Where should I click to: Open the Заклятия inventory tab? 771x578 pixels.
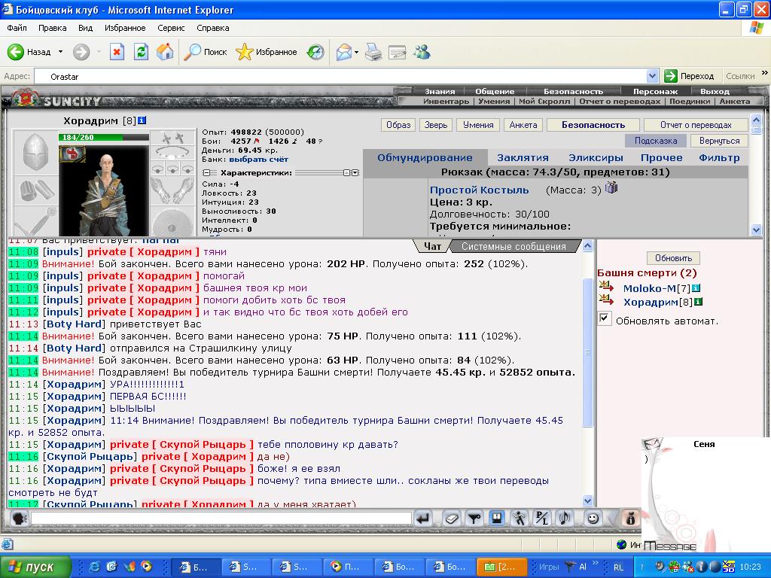pos(522,157)
